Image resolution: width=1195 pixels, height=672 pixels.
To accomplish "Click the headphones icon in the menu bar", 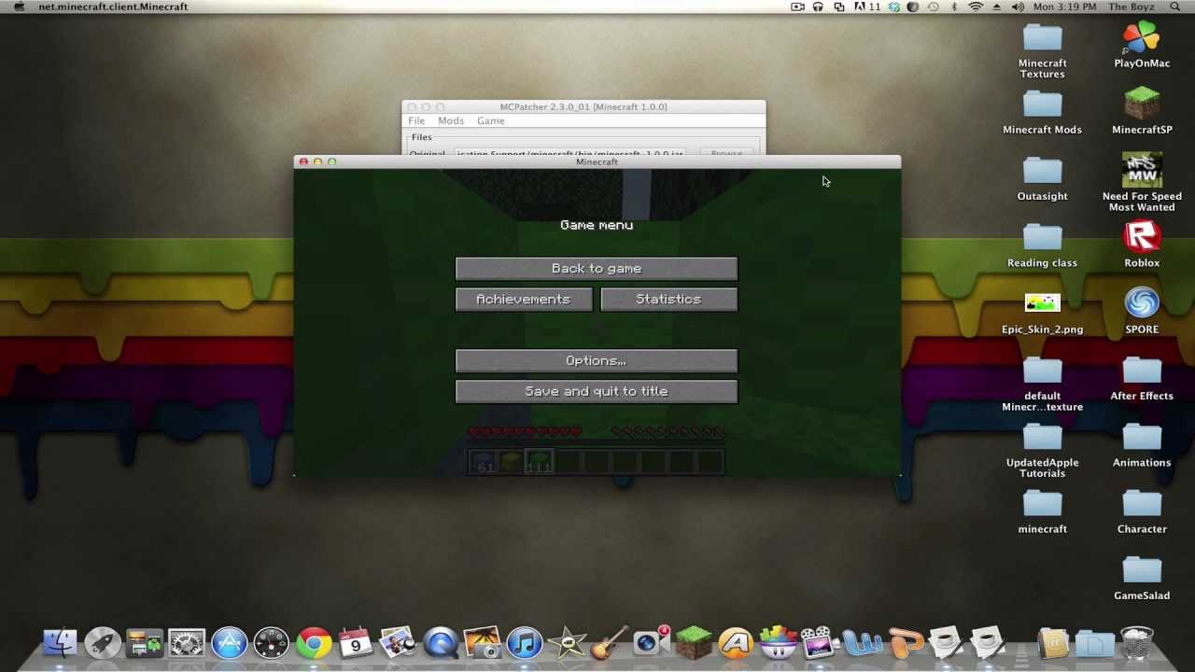I will [818, 7].
